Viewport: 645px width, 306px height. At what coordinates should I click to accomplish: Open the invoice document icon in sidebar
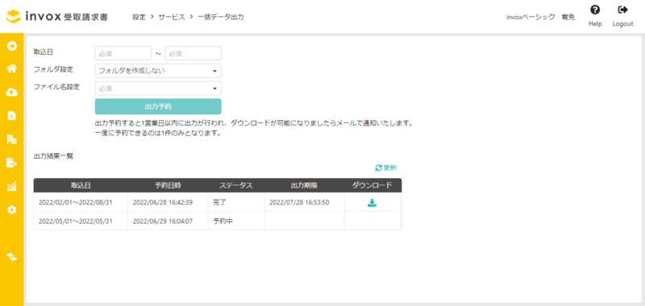point(12,116)
